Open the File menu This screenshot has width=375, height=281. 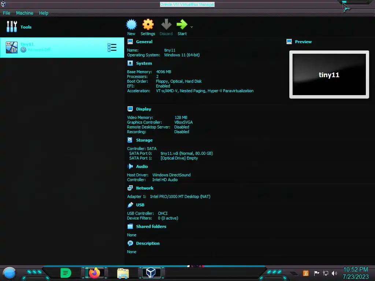coord(7,13)
